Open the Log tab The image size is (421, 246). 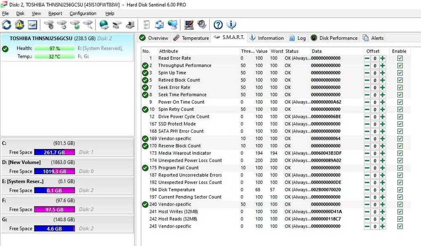click(x=298, y=38)
